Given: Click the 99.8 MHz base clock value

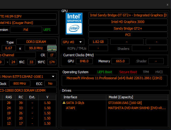Looking at the screenshot, I should pyautogui.click(x=36, y=48).
